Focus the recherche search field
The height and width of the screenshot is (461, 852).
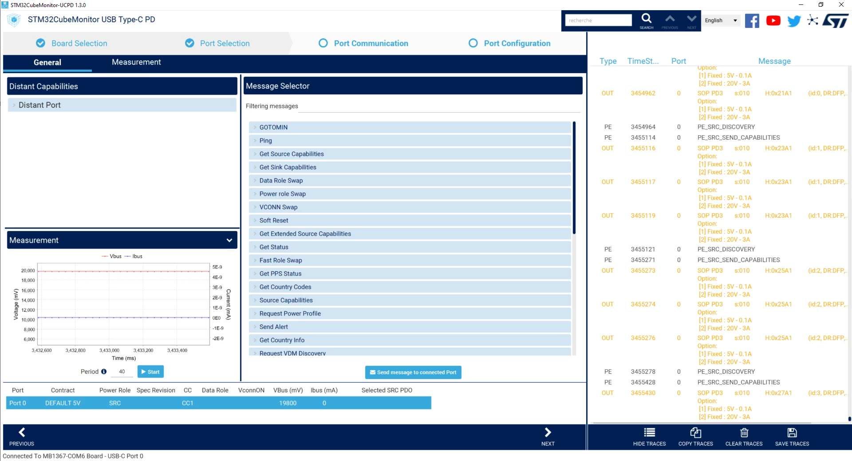pyautogui.click(x=598, y=20)
